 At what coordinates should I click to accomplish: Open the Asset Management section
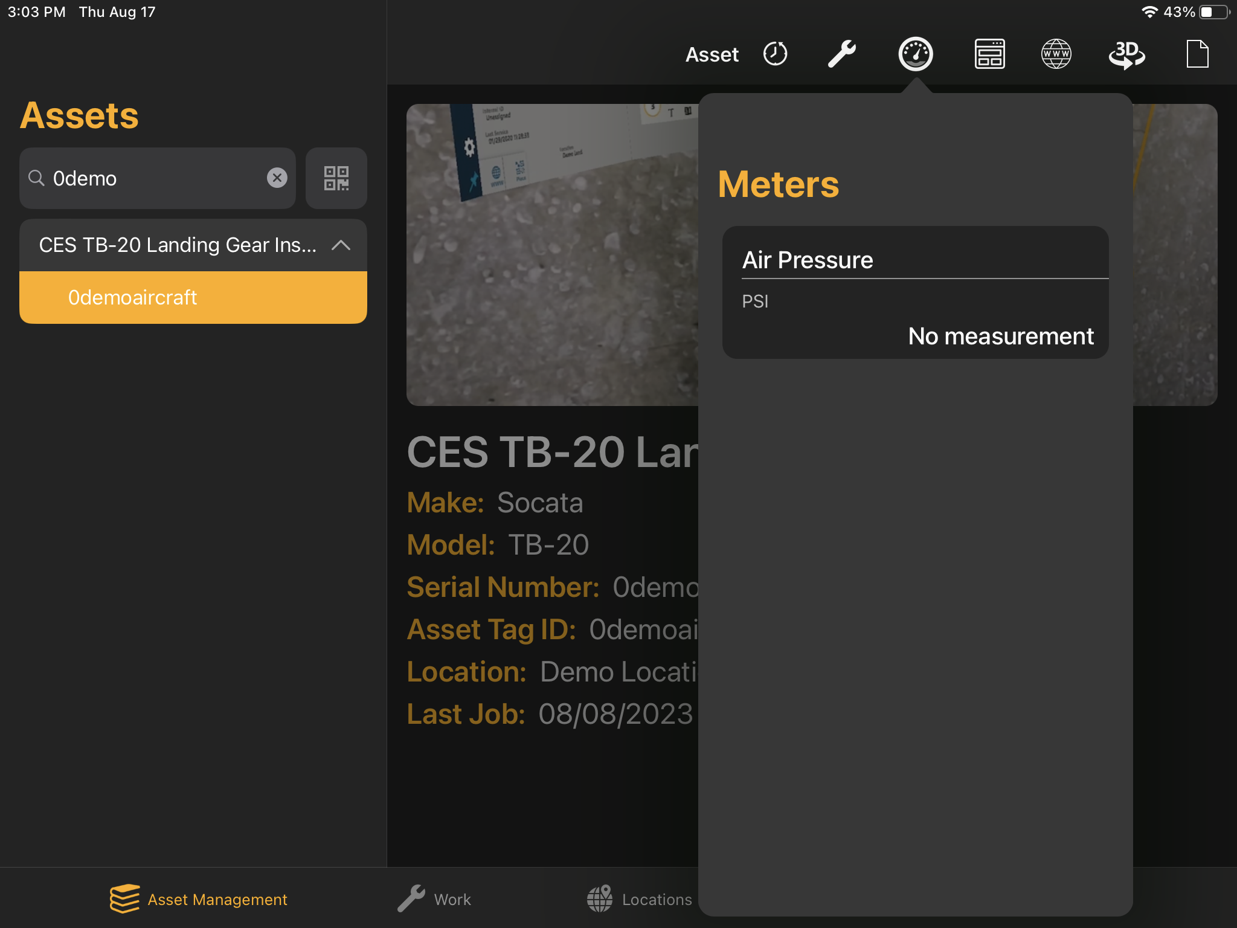(198, 898)
